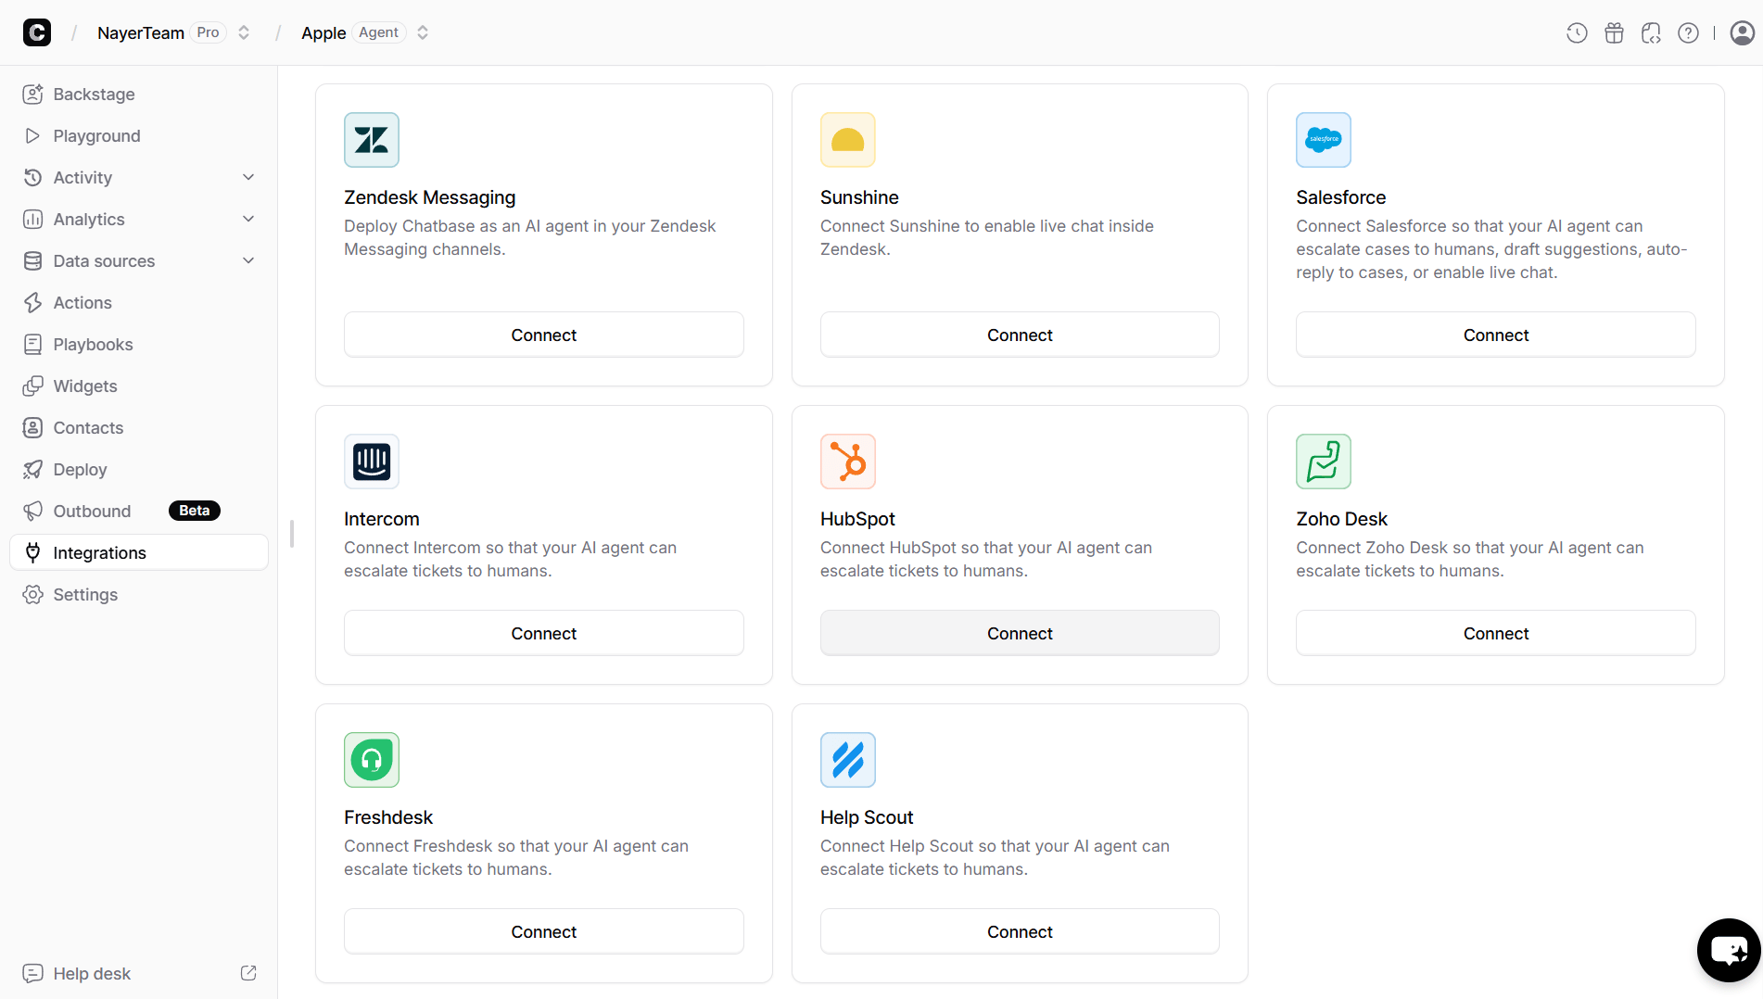Open the chat bubble widget launcher
Image resolution: width=1763 pixels, height=999 pixels.
pos(1729,950)
